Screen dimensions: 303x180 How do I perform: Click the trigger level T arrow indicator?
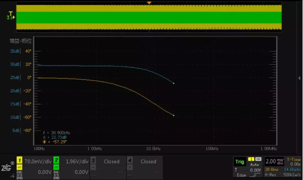coord(11,16)
